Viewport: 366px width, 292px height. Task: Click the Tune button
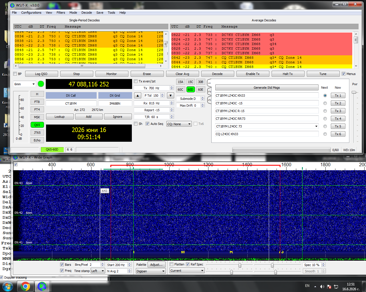pyautogui.click(x=323, y=74)
